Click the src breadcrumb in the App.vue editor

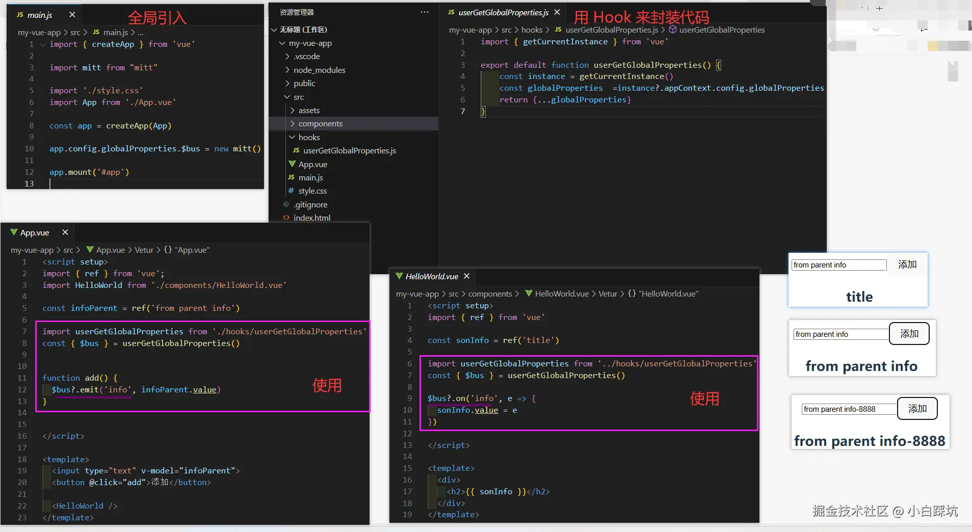68,250
